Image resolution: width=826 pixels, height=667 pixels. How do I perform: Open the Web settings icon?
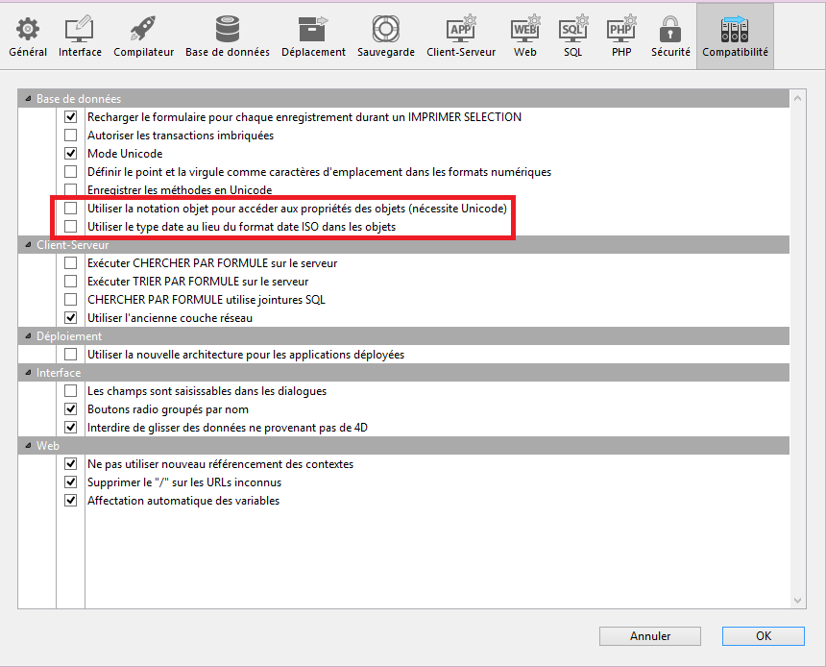pos(525,29)
